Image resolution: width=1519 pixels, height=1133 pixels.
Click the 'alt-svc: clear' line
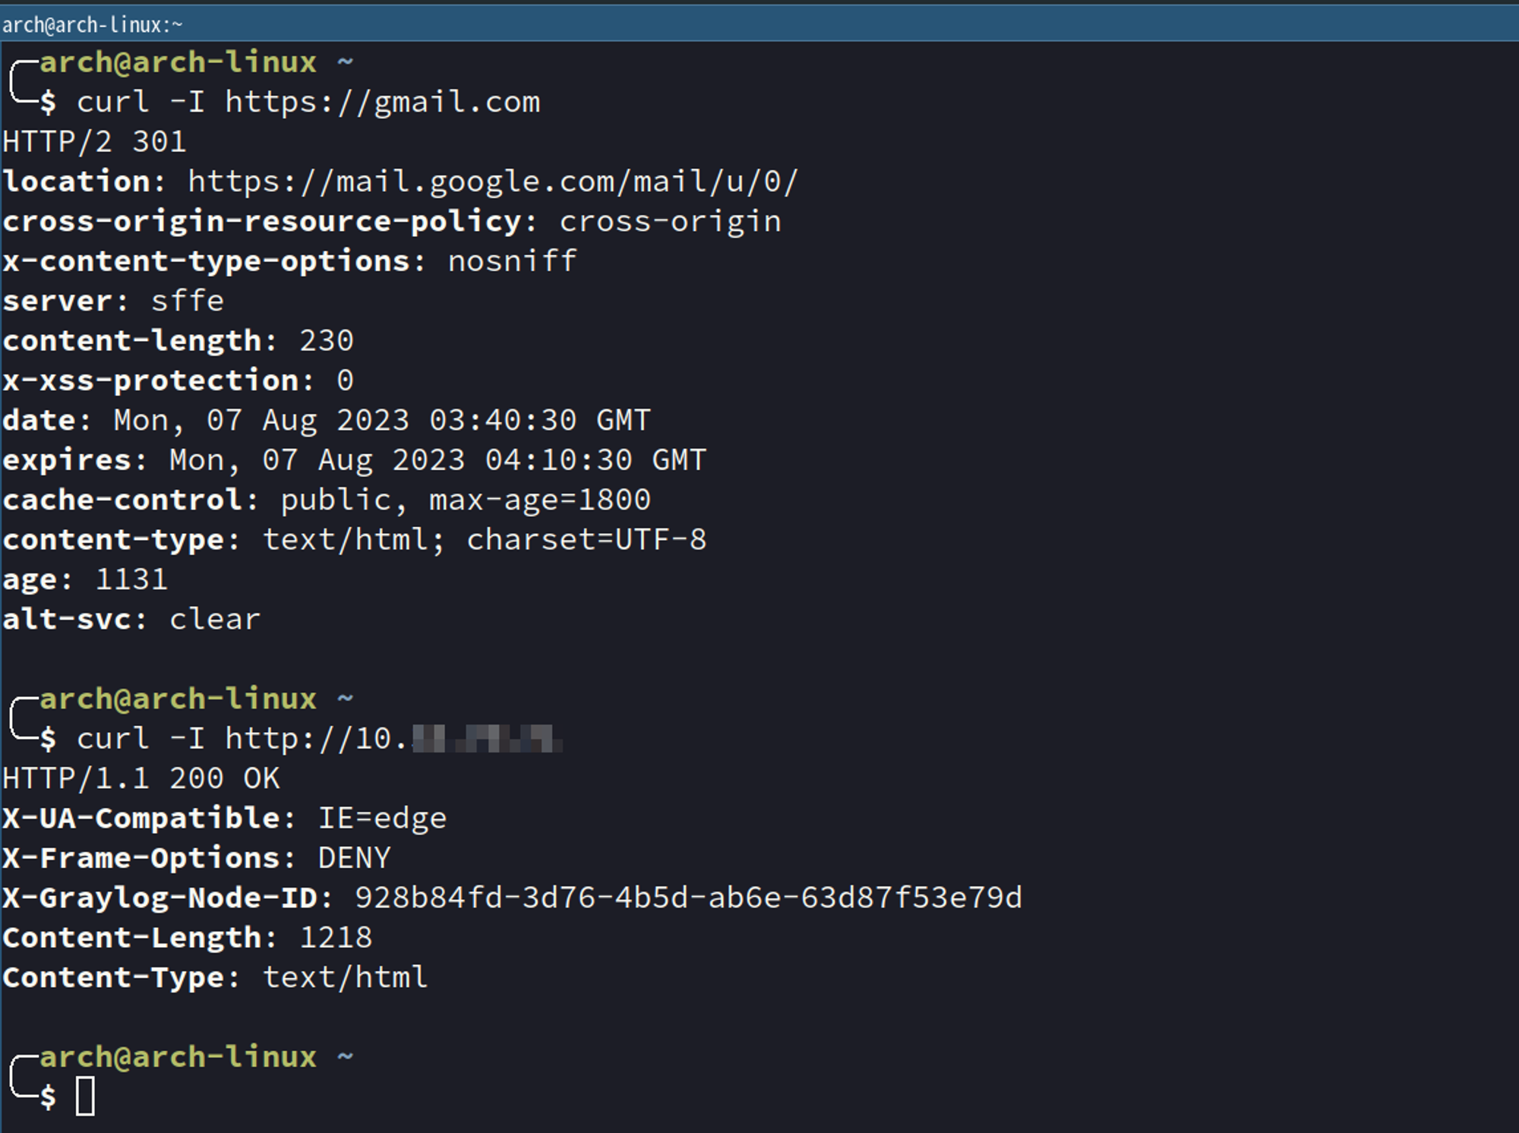click(131, 620)
